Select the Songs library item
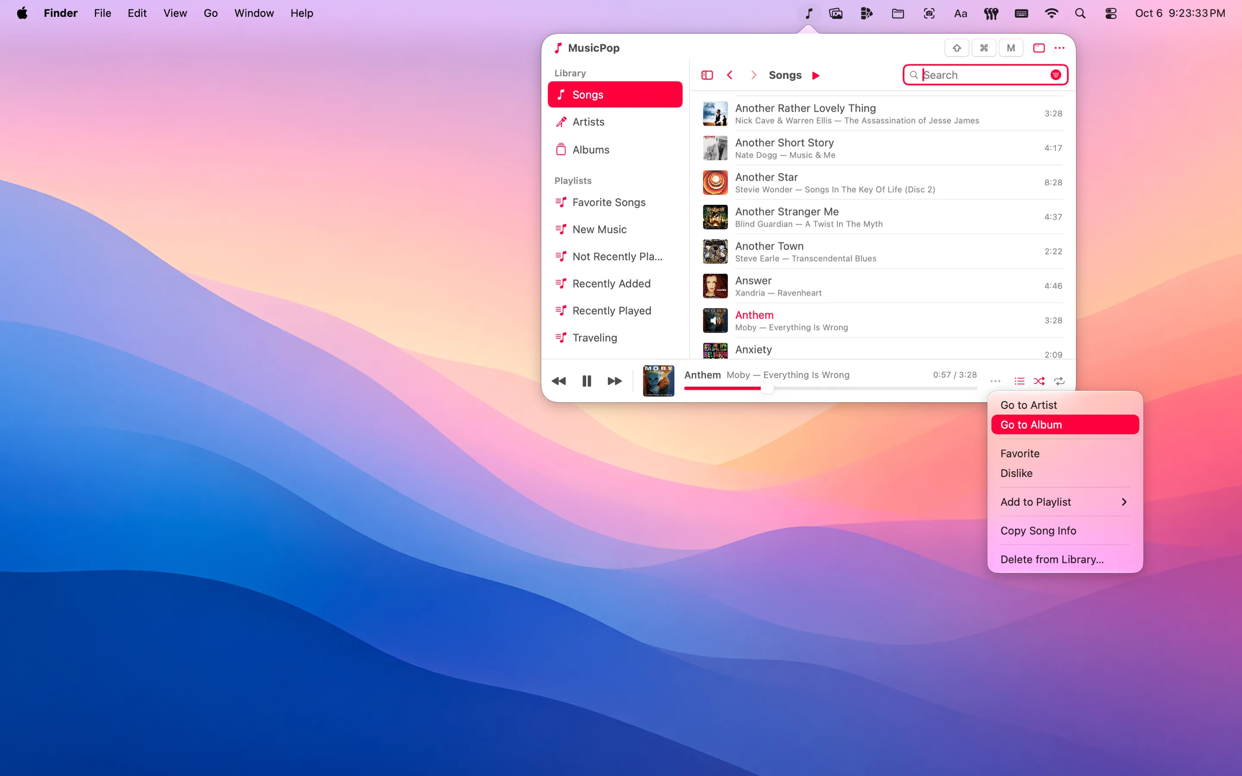 615,94
